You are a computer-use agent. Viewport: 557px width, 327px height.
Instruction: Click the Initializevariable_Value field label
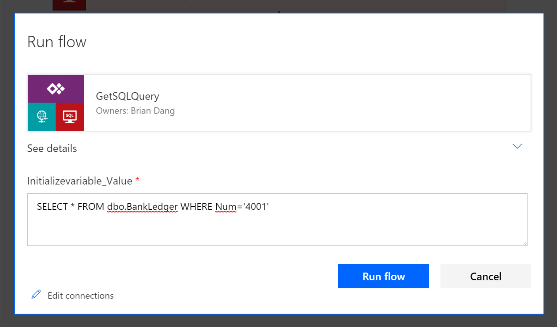[80, 181]
